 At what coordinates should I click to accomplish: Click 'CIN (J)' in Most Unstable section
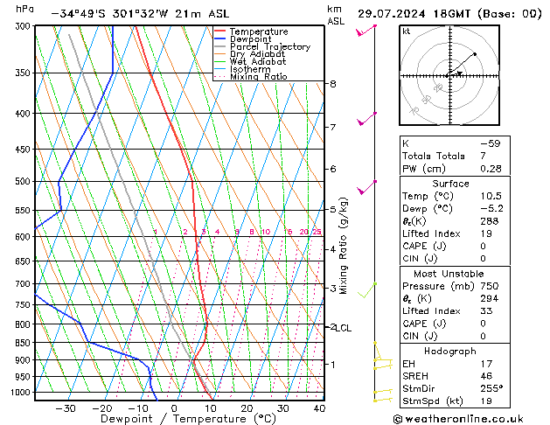[420, 337]
